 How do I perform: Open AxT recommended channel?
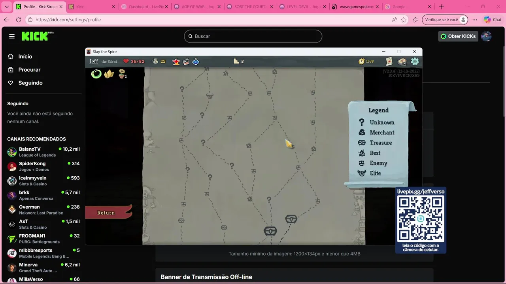click(x=43, y=224)
